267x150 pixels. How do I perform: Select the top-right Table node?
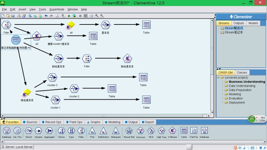[x=146, y=25]
